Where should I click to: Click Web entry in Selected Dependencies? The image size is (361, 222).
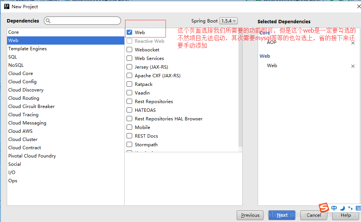point(272,66)
